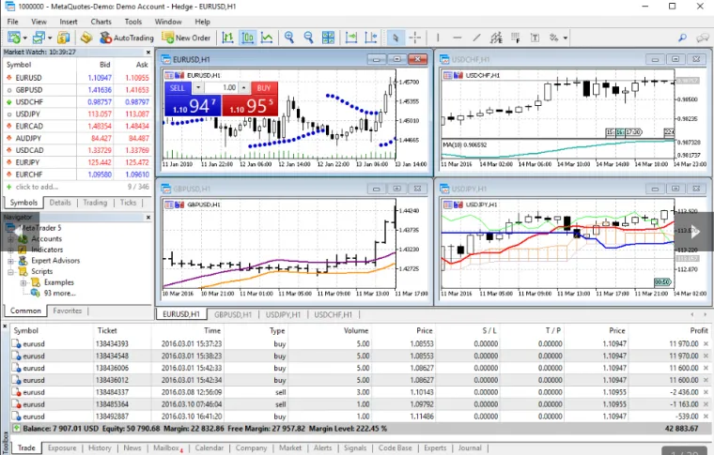714x455 pixels.
Task: Open the Journal tab in Toolbox
Action: [x=470, y=448]
